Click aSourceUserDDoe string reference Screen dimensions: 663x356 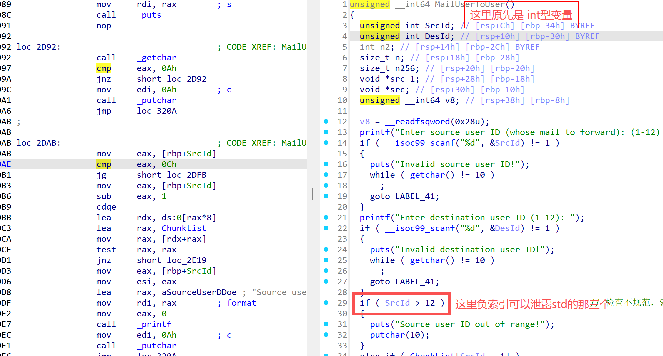[x=199, y=292]
